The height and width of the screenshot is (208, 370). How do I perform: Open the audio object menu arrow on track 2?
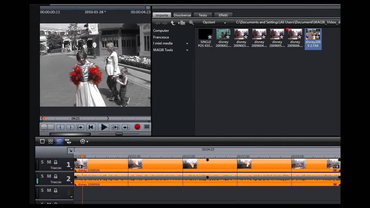[335, 185]
